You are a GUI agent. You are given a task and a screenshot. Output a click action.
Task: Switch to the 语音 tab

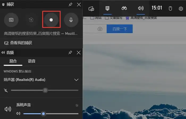pyautogui.click(x=32, y=61)
